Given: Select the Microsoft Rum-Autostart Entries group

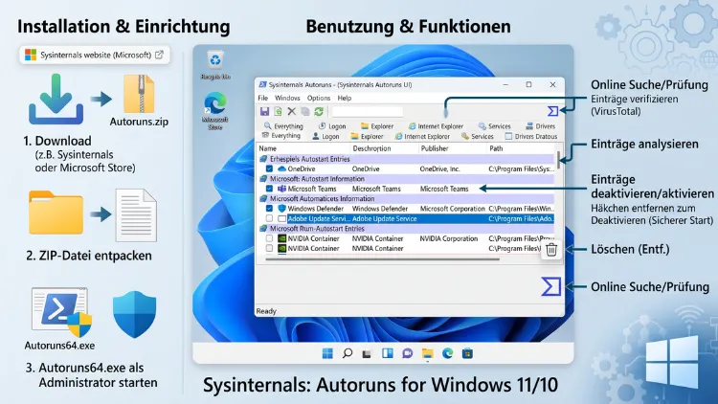Looking at the screenshot, I should click(407, 229).
